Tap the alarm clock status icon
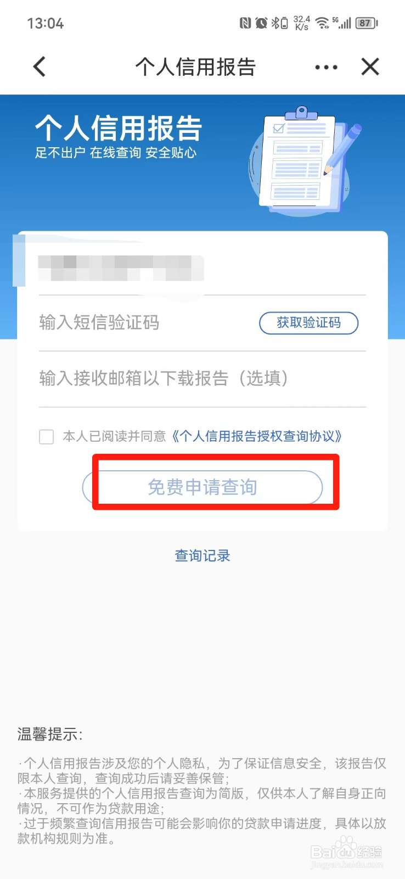Image resolution: width=405 pixels, height=879 pixels. pos(261,23)
